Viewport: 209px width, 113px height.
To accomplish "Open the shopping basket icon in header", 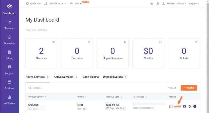I will (x=152, y=4).
